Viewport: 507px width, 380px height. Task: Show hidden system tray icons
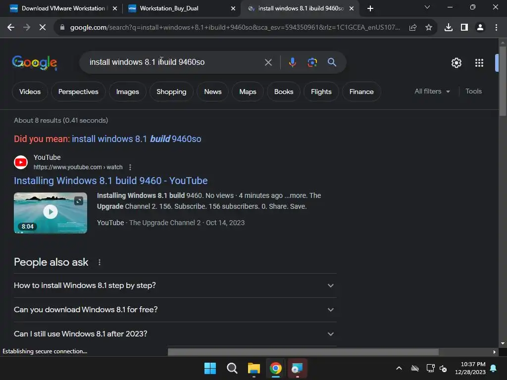399,368
